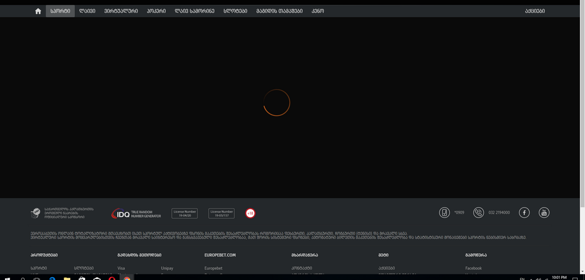585x280 pixels.
Task: Switch to the ლაივი section
Action: 87,11
